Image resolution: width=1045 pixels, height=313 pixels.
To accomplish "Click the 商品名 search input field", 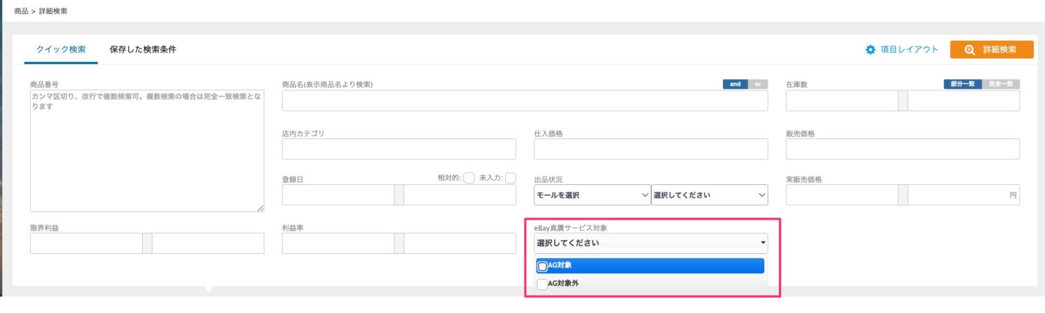I will [525, 101].
